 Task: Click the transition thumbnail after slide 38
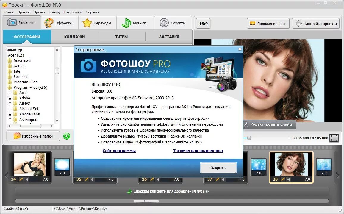(324, 167)
